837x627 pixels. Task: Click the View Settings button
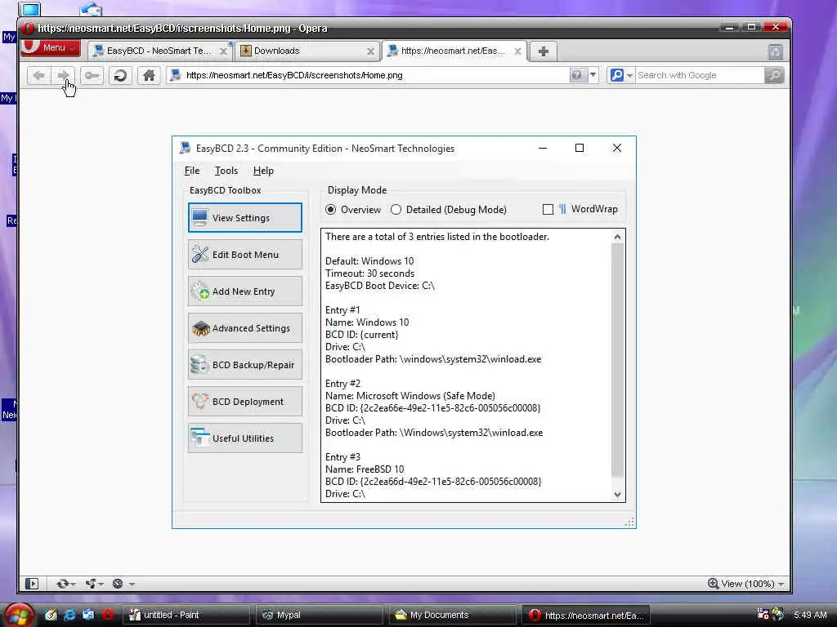[x=245, y=217]
